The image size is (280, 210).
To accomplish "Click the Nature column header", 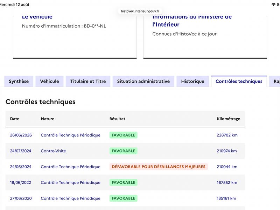I will click(48, 119).
